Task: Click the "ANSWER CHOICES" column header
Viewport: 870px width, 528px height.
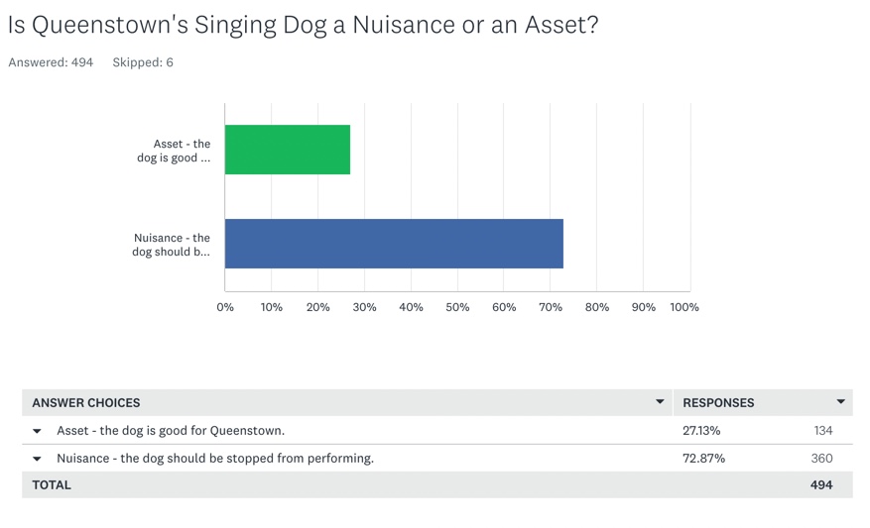Action: coord(86,403)
